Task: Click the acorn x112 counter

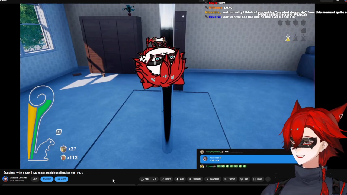Action: point(69,157)
